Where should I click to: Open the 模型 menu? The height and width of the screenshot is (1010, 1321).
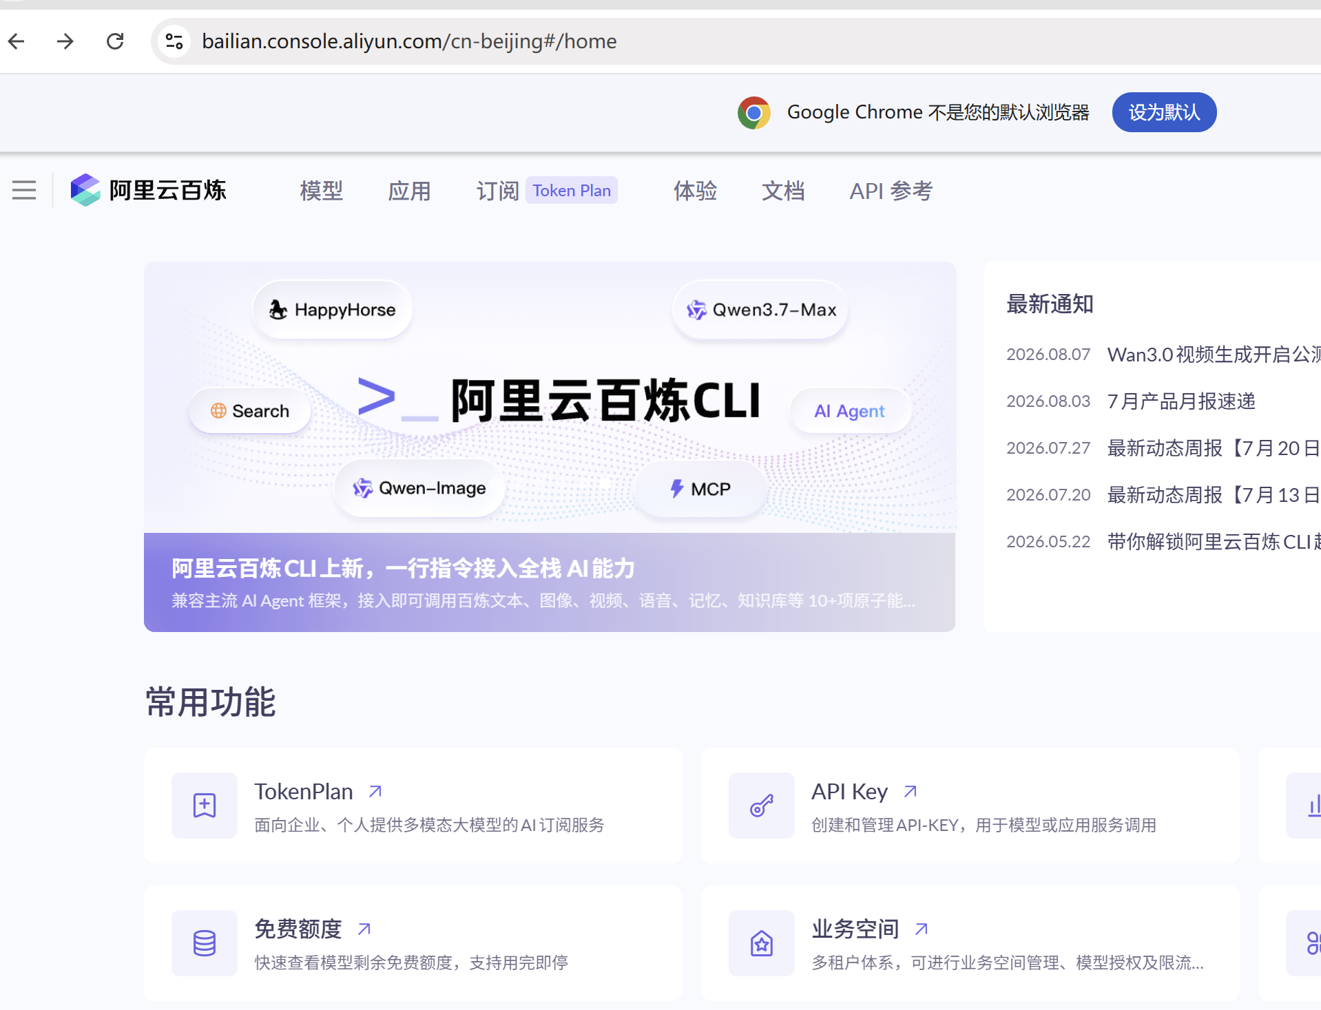coord(321,191)
